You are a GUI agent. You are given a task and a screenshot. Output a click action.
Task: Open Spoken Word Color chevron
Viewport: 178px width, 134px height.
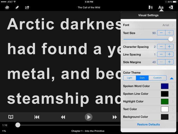click(173, 86)
